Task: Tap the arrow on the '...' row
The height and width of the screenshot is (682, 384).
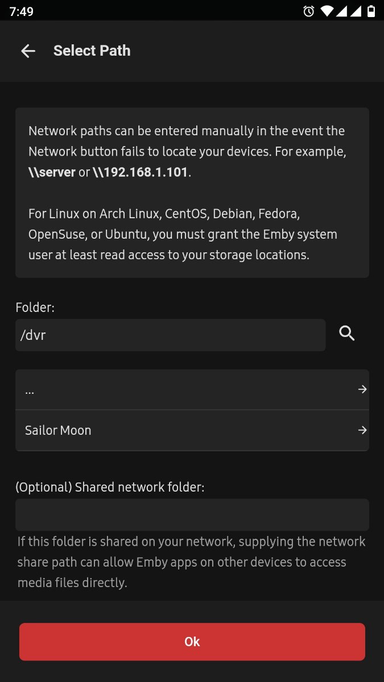Action: tap(362, 390)
